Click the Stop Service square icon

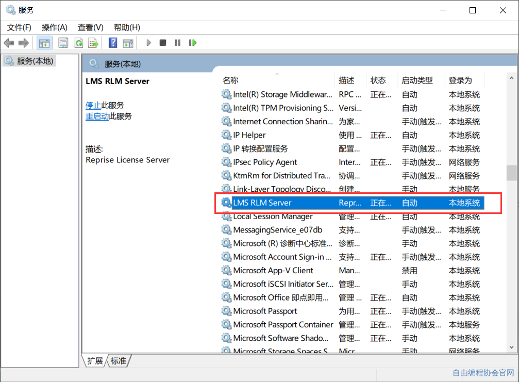click(162, 43)
